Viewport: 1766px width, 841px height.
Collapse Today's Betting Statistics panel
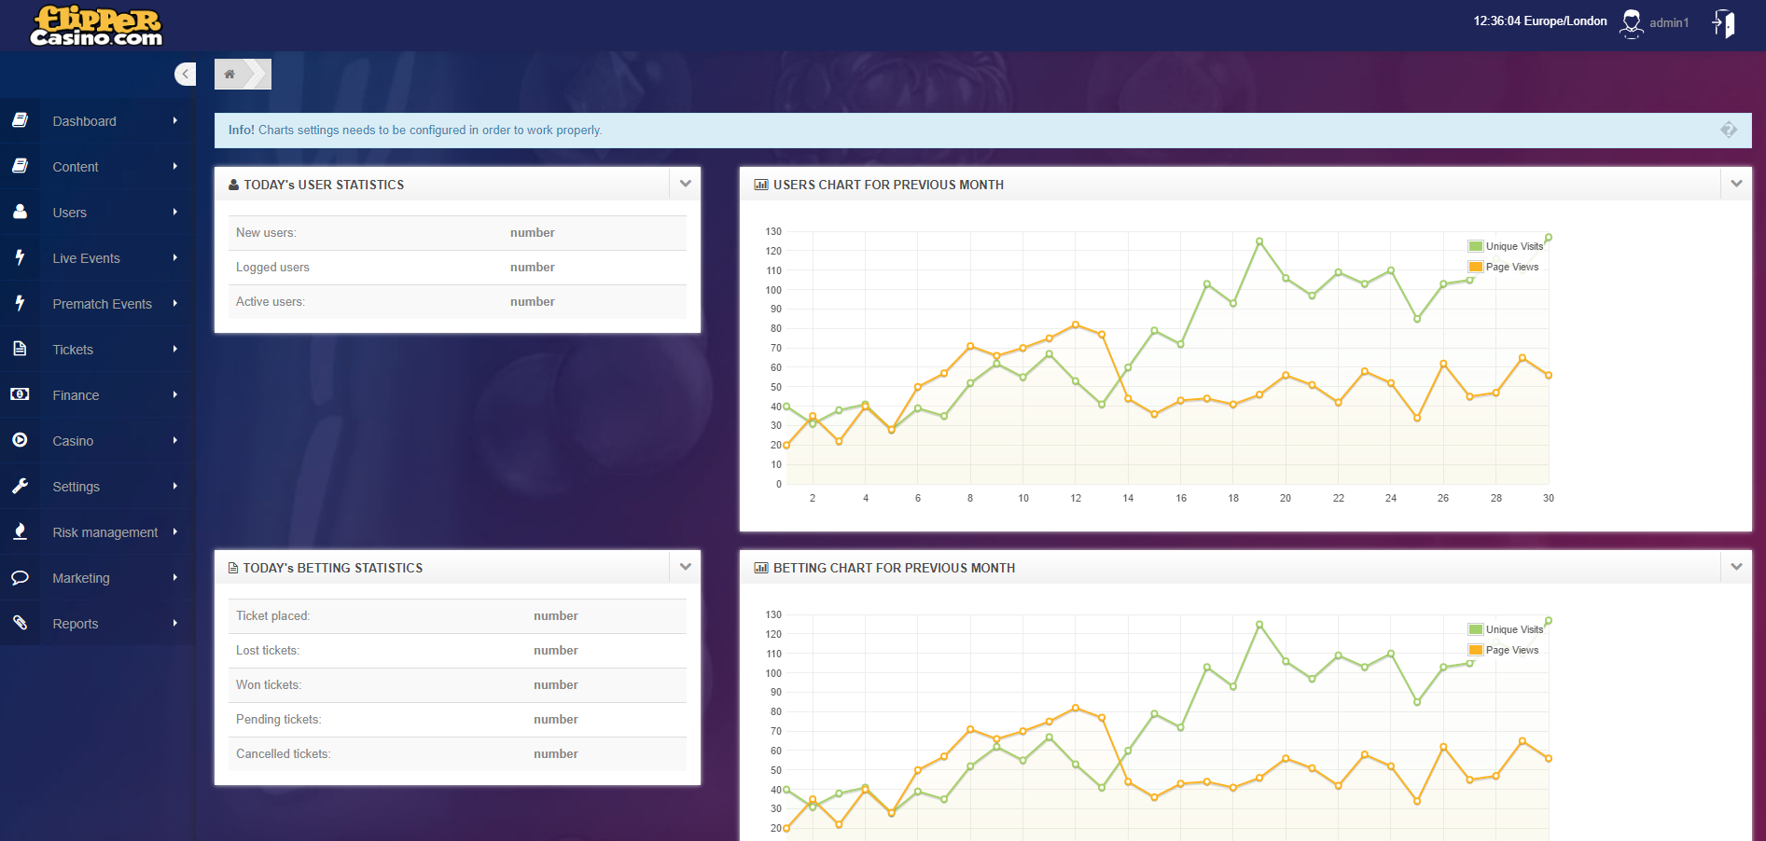686,567
